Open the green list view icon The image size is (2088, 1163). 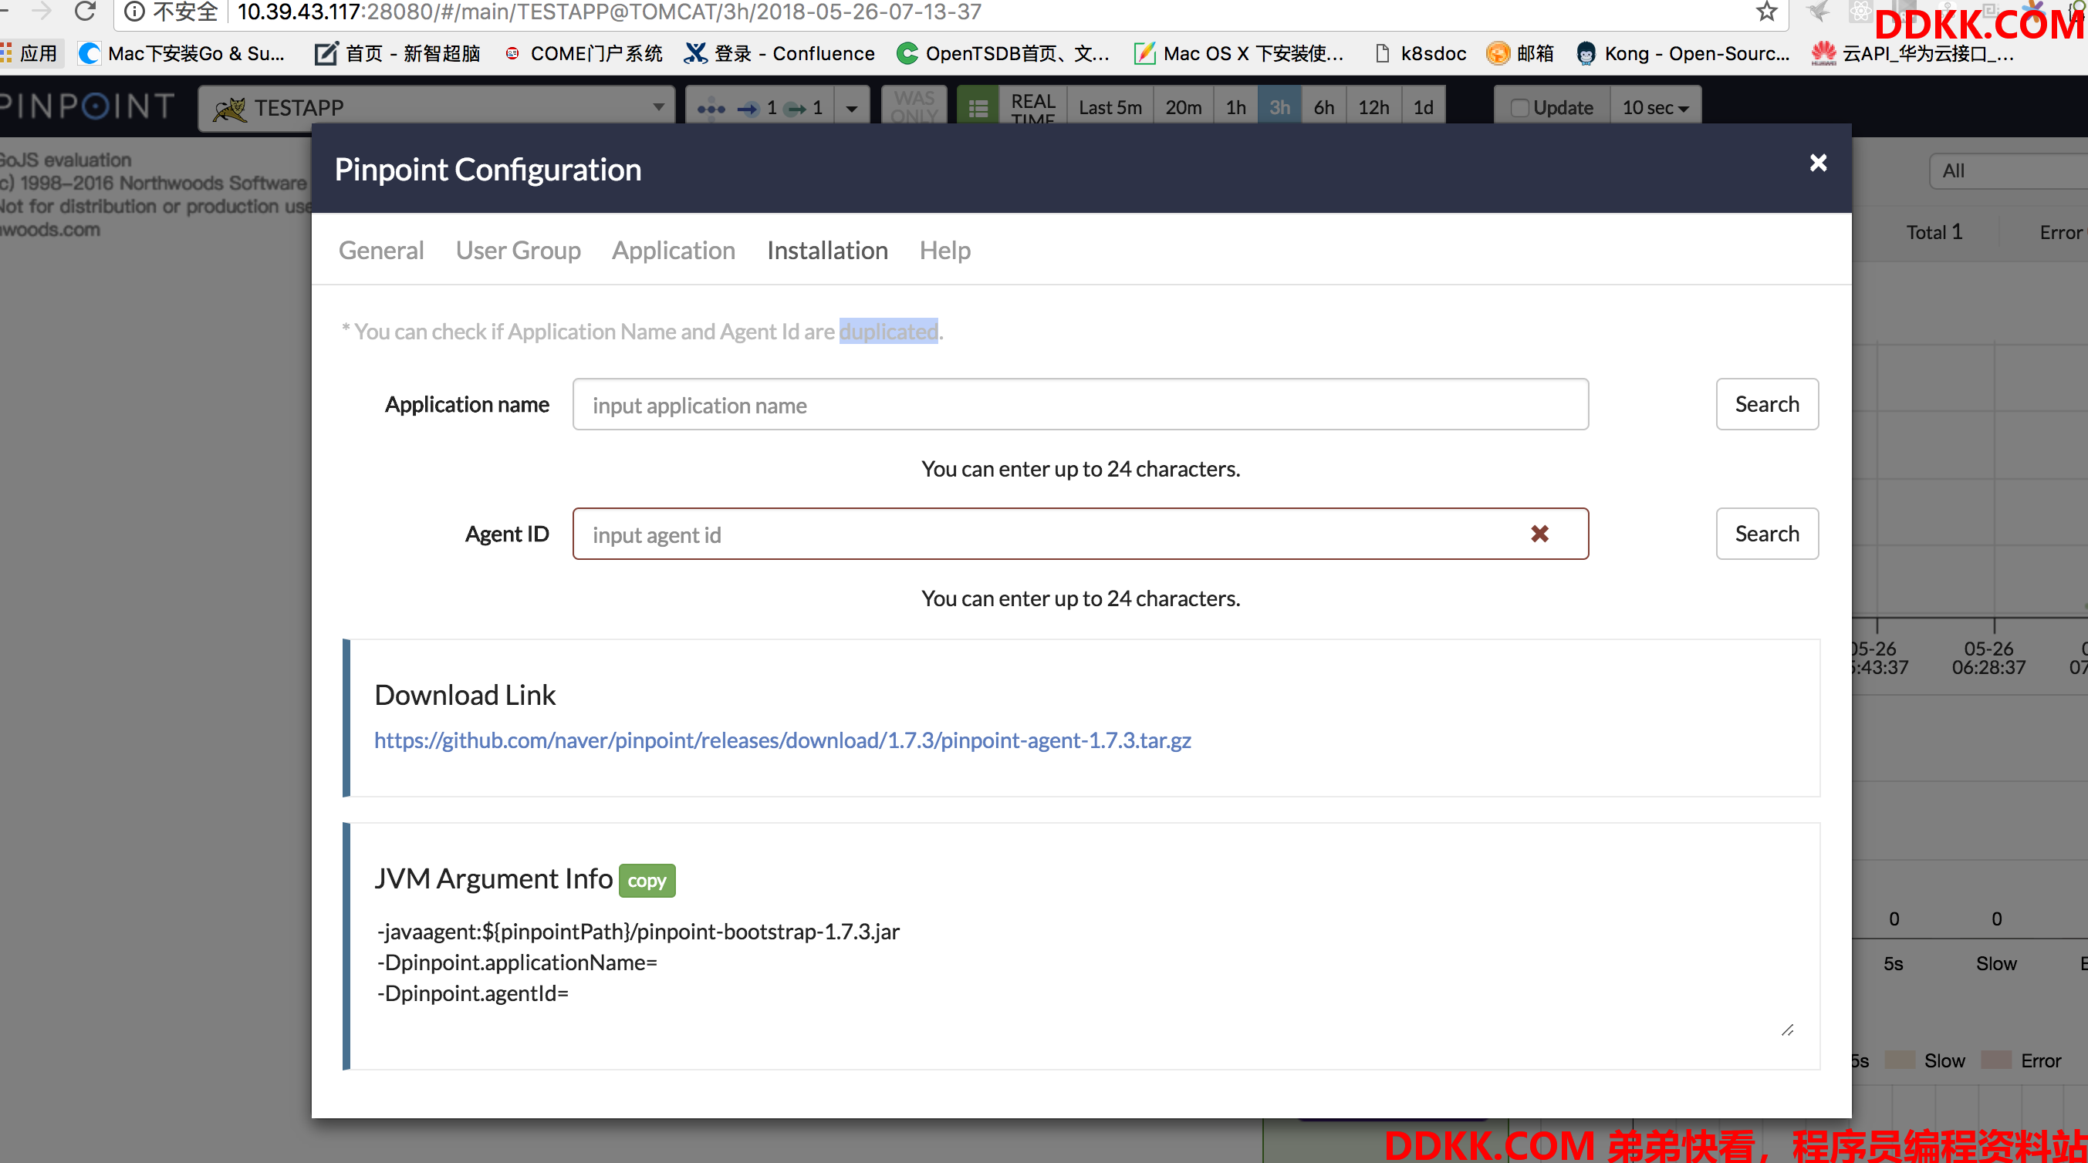[x=978, y=108]
